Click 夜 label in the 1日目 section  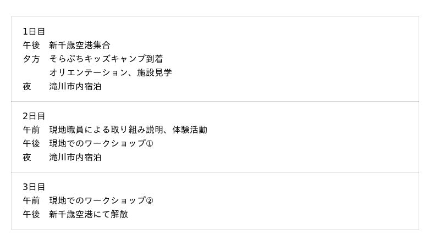coord(27,87)
